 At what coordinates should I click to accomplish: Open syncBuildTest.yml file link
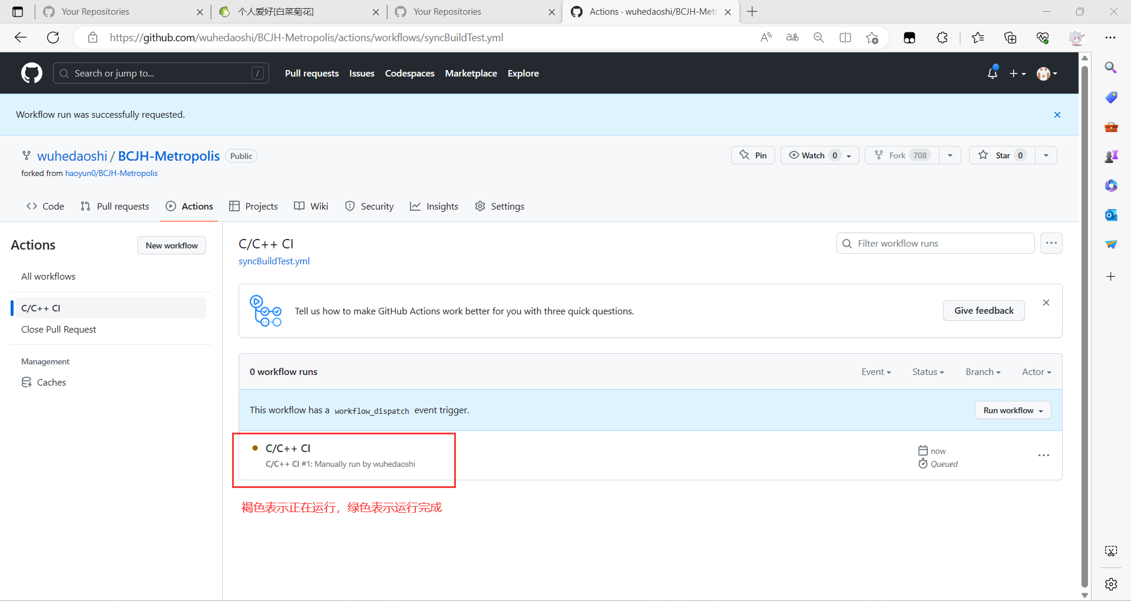coord(274,261)
